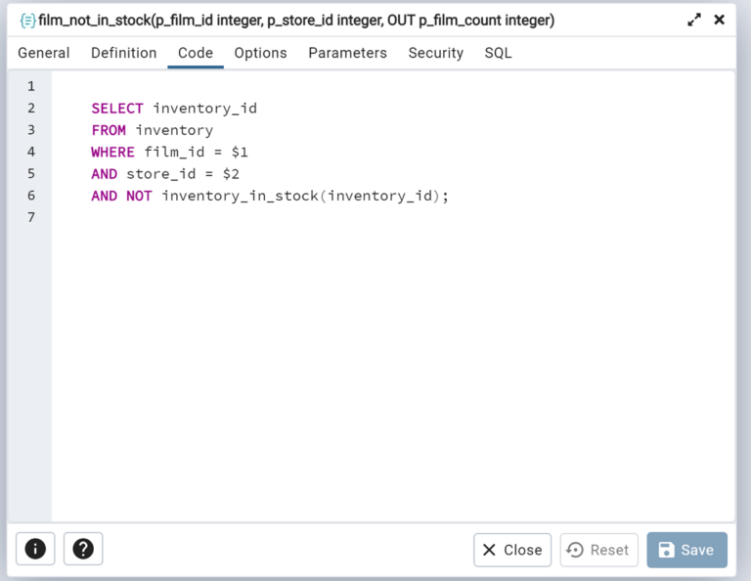The height and width of the screenshot is (581, 751).
Task: Click the Close button label
Action: [523, 550]
